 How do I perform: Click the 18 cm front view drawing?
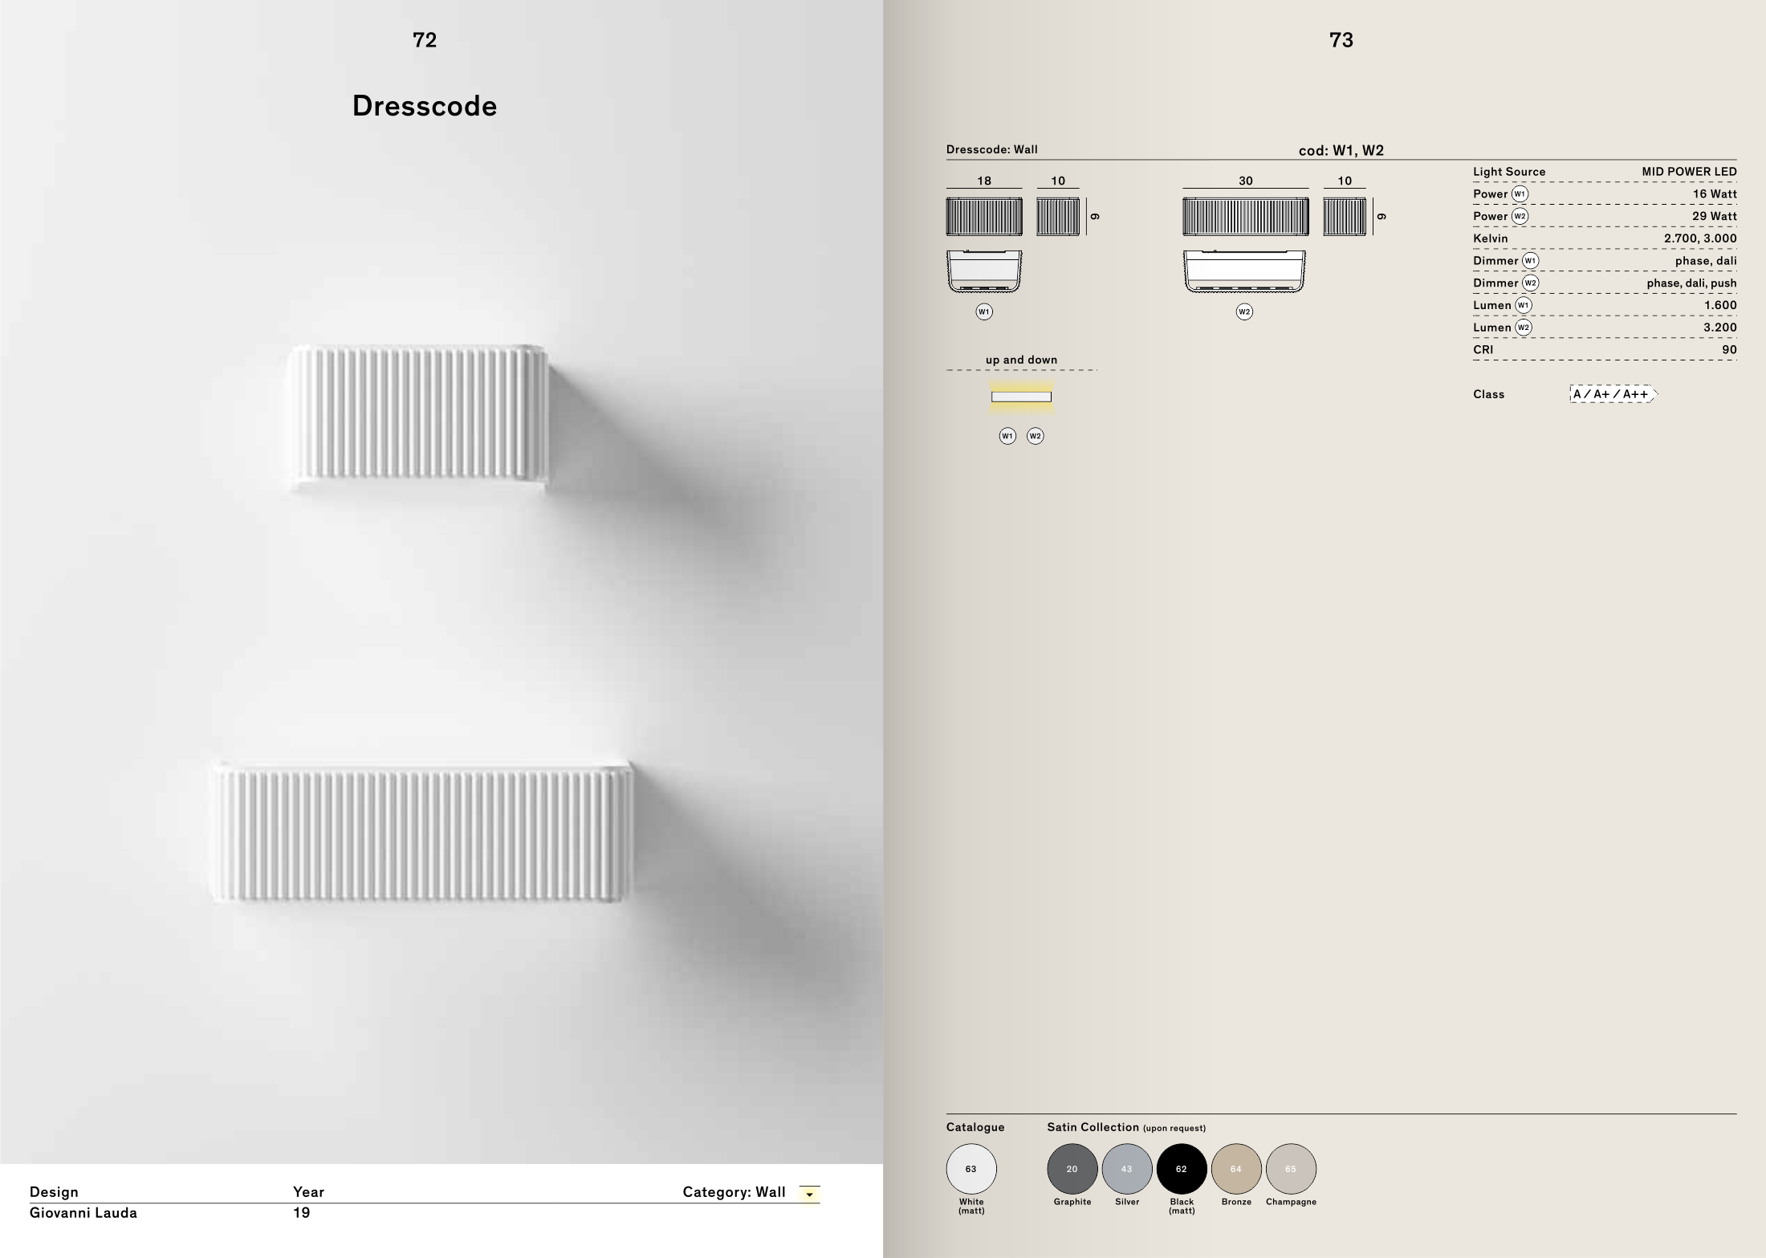click(x=984, y=217)
